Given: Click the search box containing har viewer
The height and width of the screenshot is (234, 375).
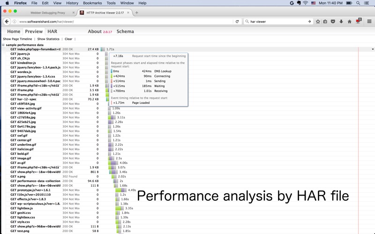Looking at the screenshot, I should (277, 22).
